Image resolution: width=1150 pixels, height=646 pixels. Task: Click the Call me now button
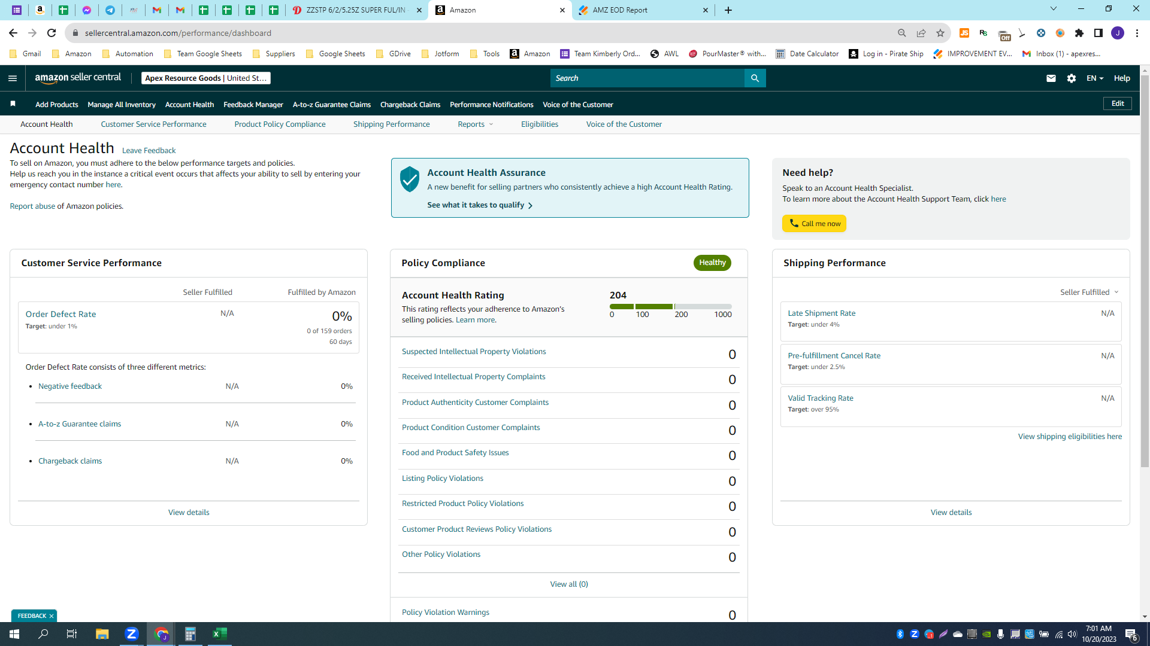(x=814, y=224)
